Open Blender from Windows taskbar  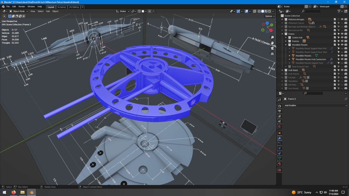[x=31, y=192]
